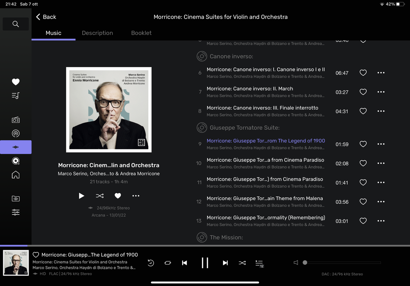Viewport: 410px width, 286px height.
Task: Open the concentric-circles icon in sidebar
Action: [x=16, y=134]
